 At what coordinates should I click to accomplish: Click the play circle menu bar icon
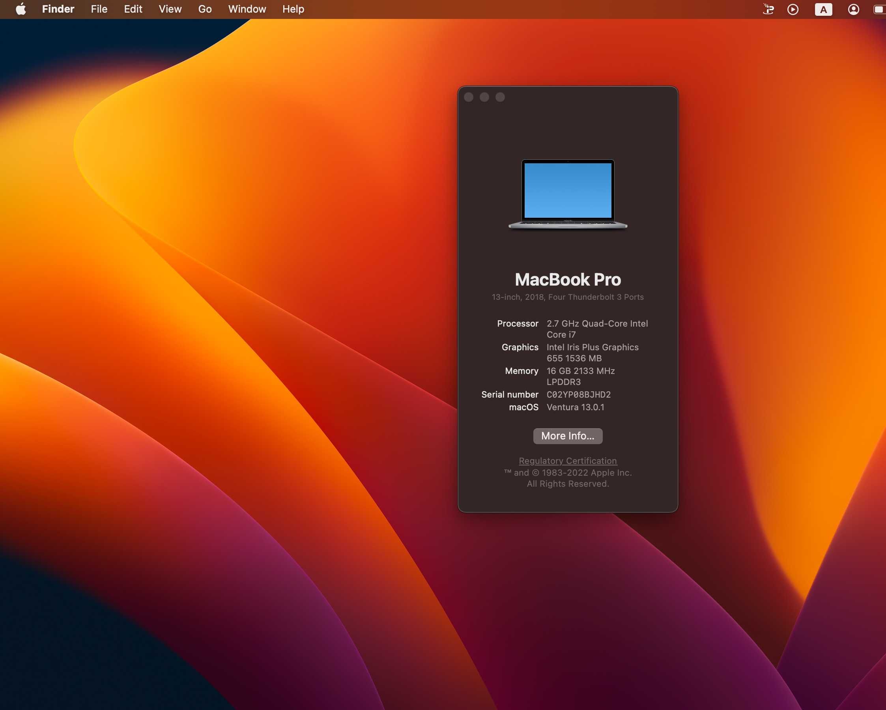pyautogui.click(x=793, y=9)
